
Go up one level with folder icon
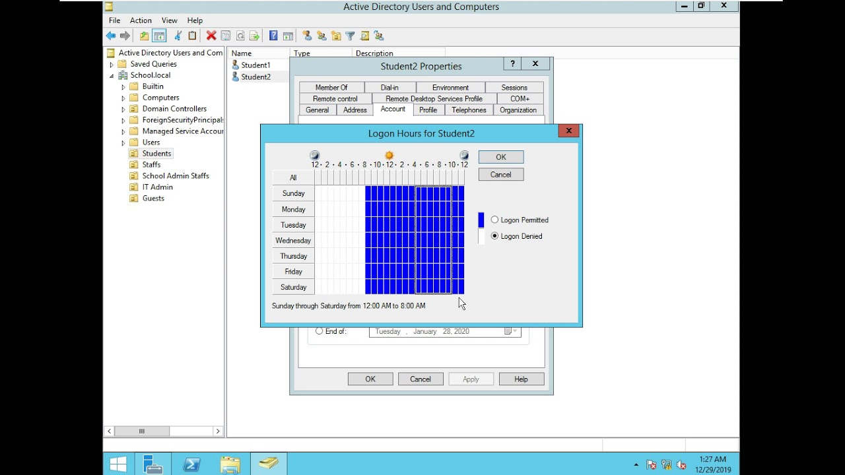(144, 36)
